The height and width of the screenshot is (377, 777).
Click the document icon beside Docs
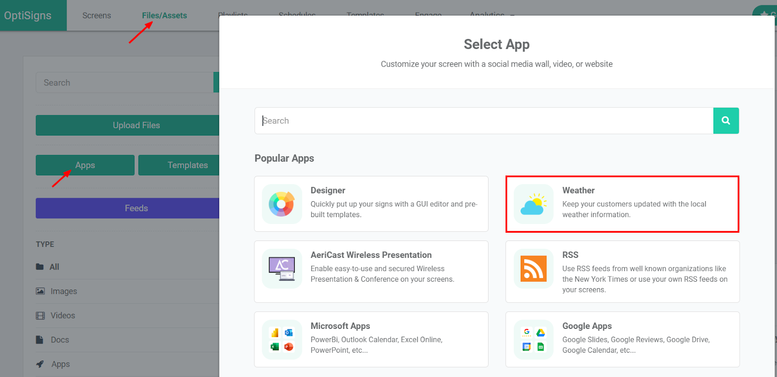(x=39, y=340)
